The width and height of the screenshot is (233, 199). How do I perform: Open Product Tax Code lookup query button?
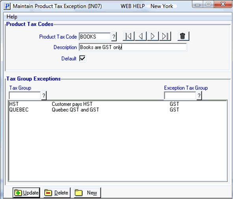(x=114, y=36)
